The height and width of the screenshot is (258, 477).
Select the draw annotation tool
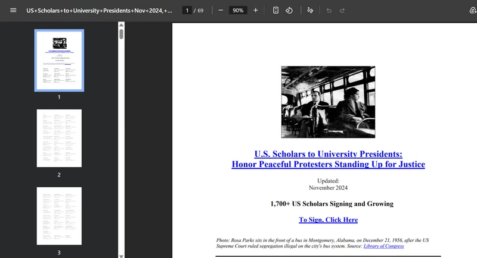pos(310,10)
